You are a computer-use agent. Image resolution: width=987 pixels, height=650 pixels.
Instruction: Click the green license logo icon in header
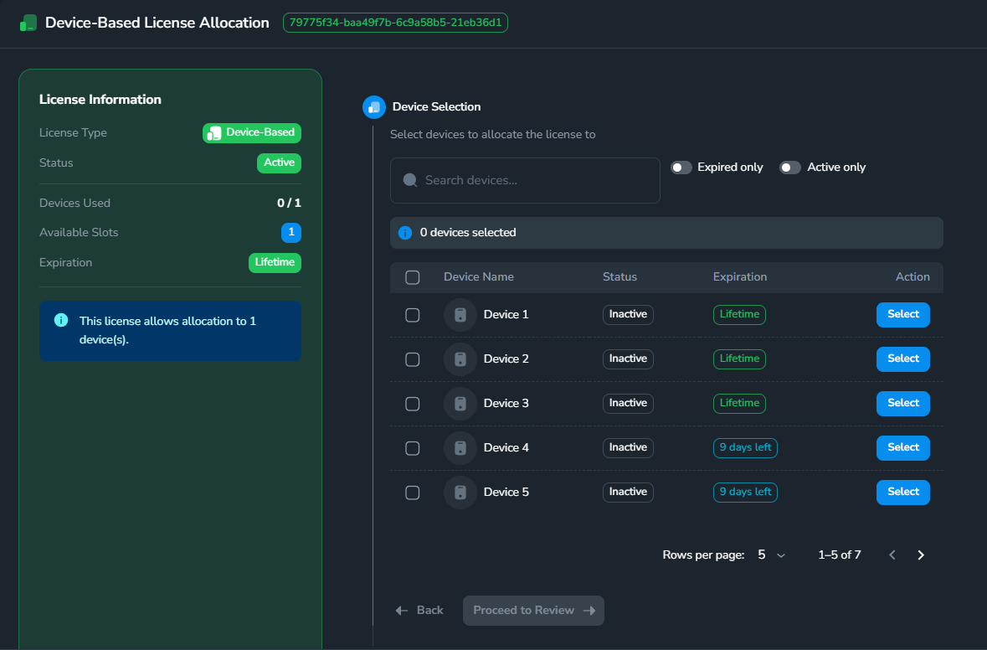(x=28, y=23)
